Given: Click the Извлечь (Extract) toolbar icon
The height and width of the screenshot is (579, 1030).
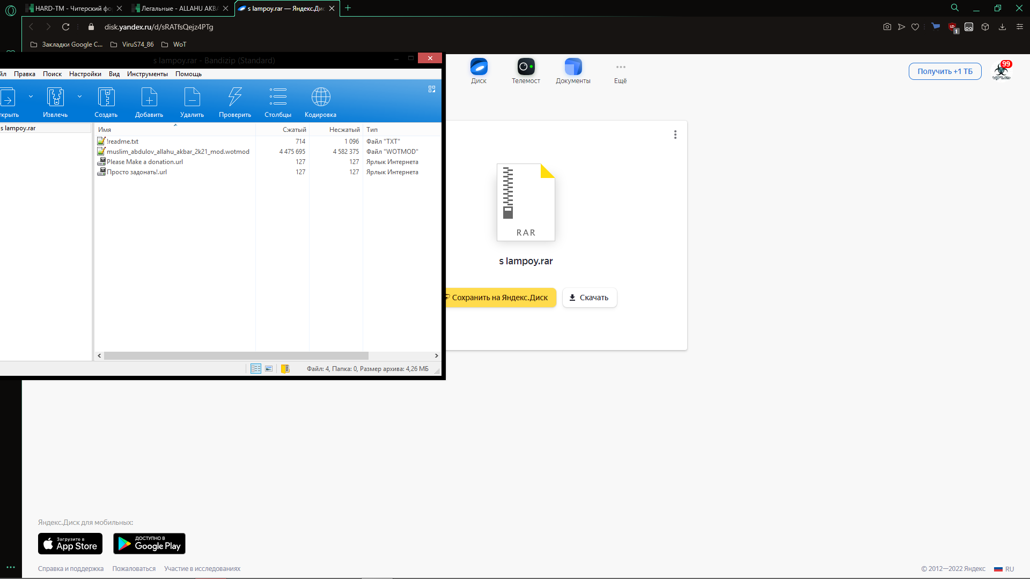Looking at the screenshot, I should click(x=55, y=97).
